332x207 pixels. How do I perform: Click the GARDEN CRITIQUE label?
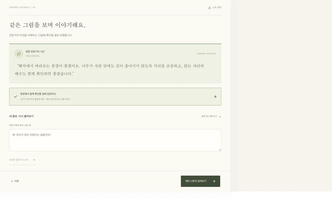pos(206,54)
